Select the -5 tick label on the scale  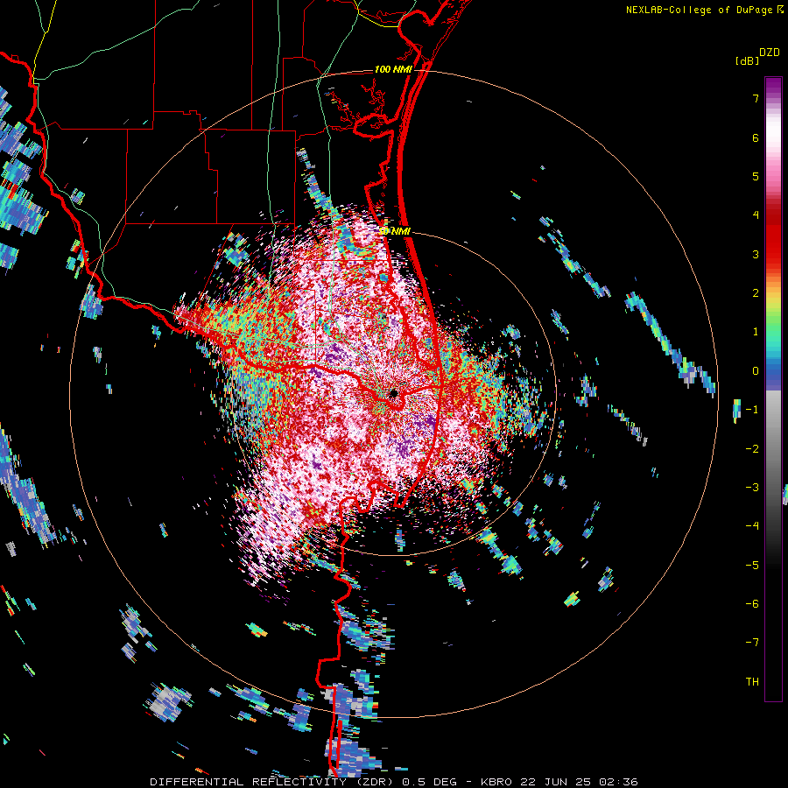pyautogui.click(x=752, y=566)
